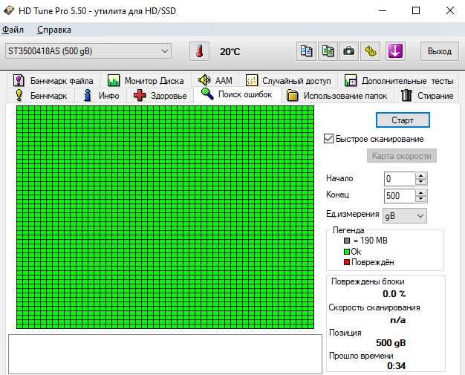Image resolution: width=465 pixels, height=375 pixels.
Task: Open the options wrench icon
Action: [370, 51]
